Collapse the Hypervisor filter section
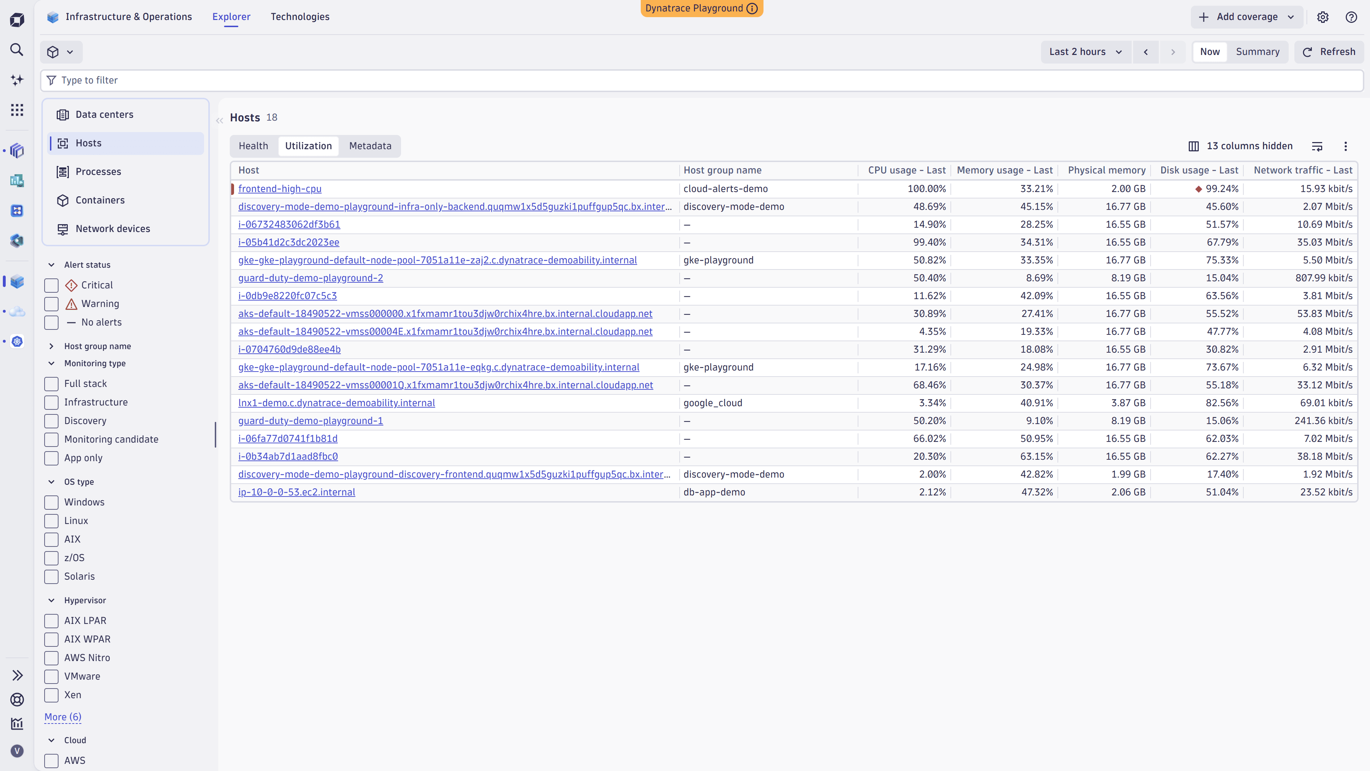Screen dimensions: 1370x771 (x=52, y=601)
